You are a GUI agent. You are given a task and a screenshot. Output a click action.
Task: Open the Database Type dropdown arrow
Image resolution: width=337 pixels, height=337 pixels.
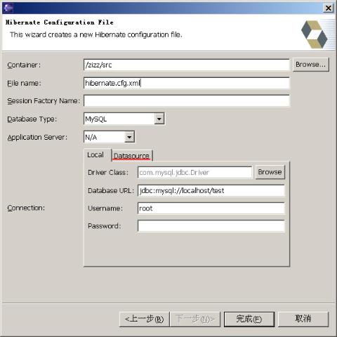point(159,119)
